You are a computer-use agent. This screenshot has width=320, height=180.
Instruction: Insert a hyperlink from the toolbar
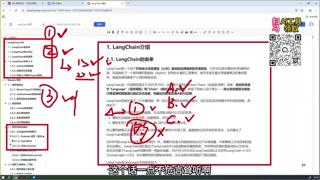click(x=127, y=32)
